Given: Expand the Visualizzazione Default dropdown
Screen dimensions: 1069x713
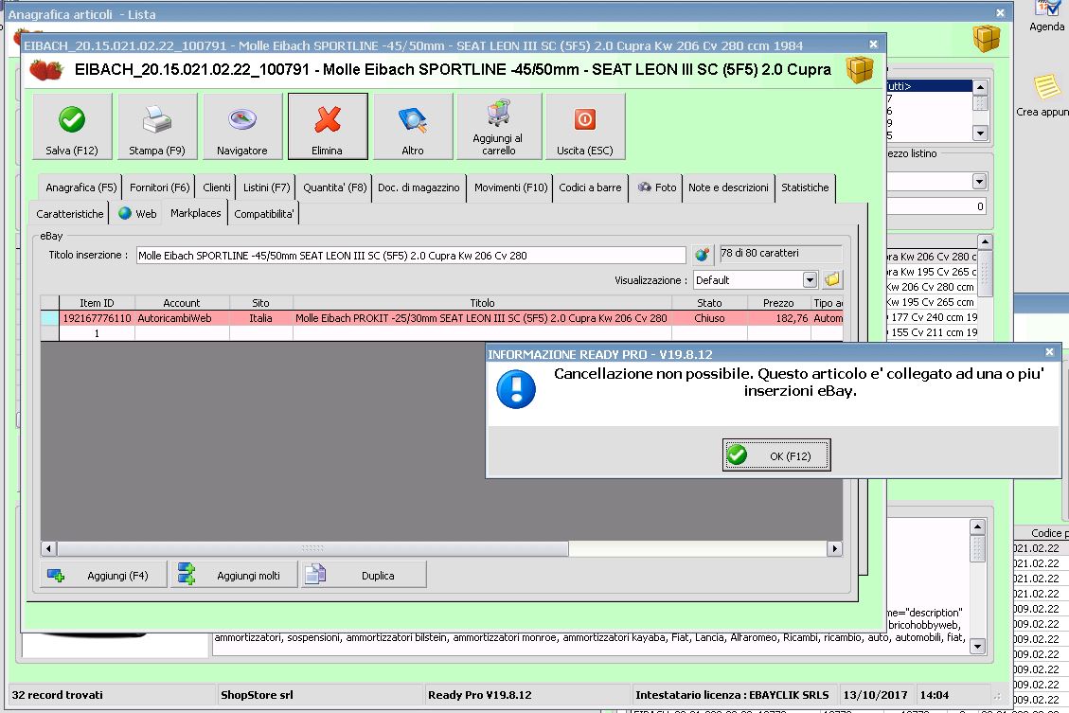Looking at the screenshot, I should click(810, 279).
